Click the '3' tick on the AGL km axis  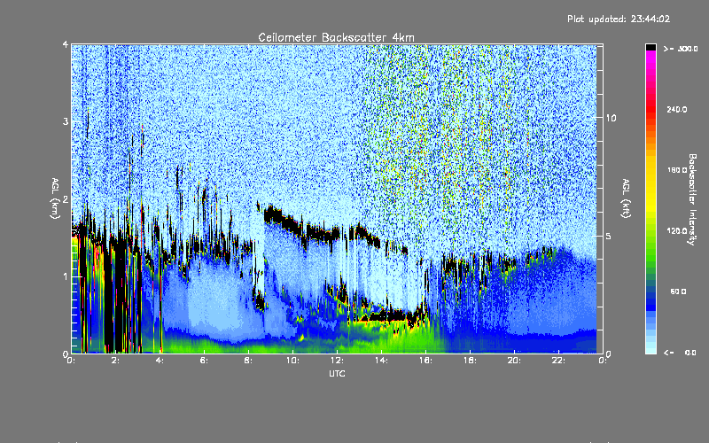click(66, 121)
